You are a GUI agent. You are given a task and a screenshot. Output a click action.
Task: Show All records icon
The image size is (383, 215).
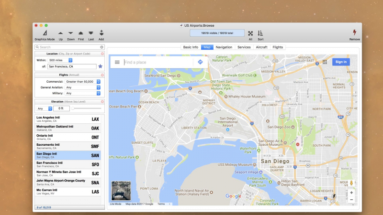point(250,33)
